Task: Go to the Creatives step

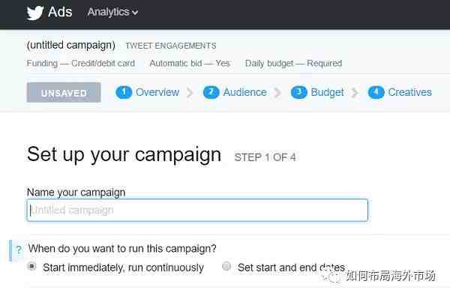Action: tap(410, 92)
